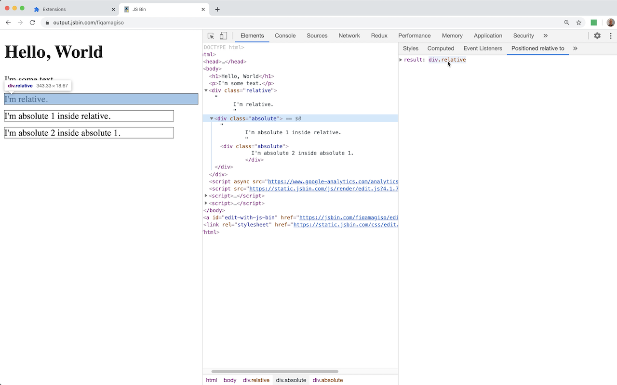Open the Console panel
This screenshot has height=385, width=617.
[x=285, y=36]
